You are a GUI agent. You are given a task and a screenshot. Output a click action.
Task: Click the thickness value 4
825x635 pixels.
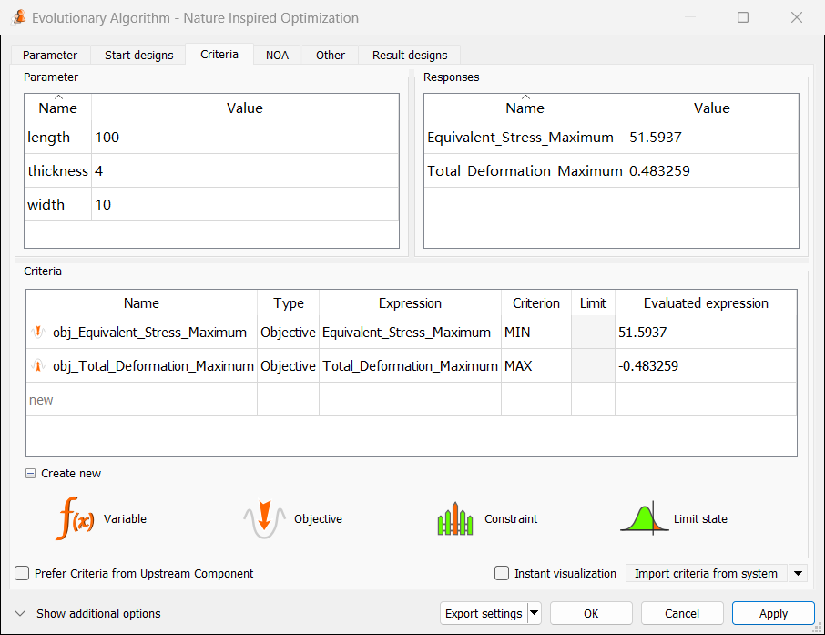click(245, 170)
